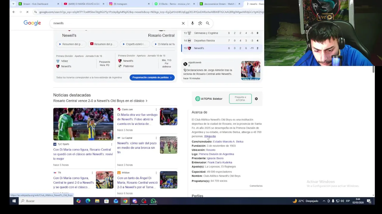Screen dimensions: 382x214
Task: Stop loading the page
Action: pyautogui.click(x=27, y=12)
